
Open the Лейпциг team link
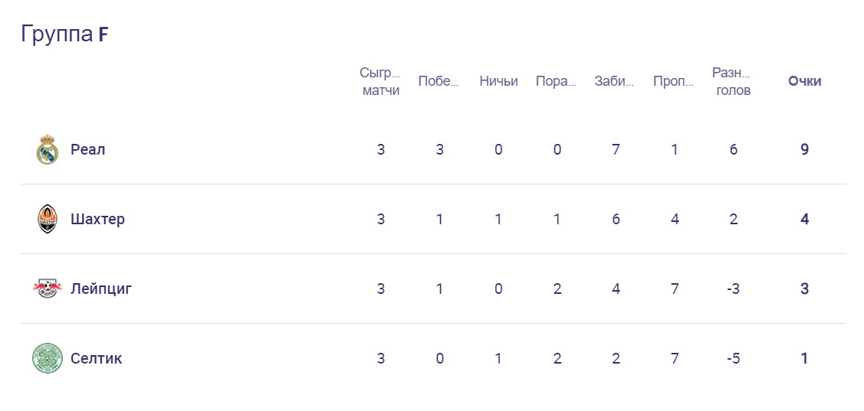click(x=101, y=289)
